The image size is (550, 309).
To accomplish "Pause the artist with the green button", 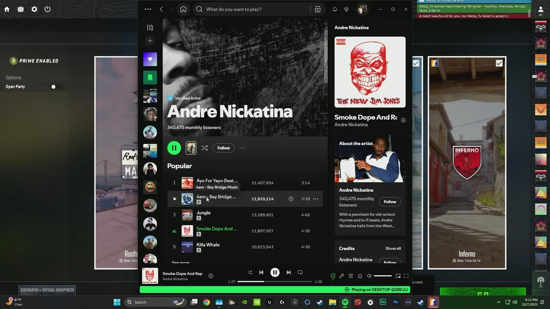I will point(174,148).
